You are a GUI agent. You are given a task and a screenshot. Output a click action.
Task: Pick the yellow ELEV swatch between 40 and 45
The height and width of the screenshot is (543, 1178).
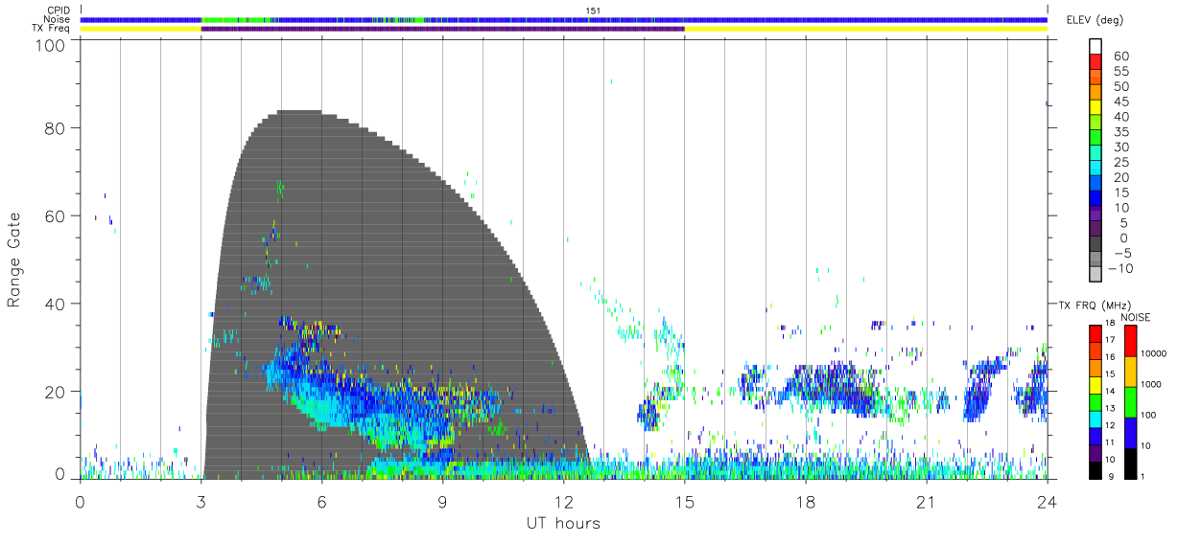(1096, 108)
